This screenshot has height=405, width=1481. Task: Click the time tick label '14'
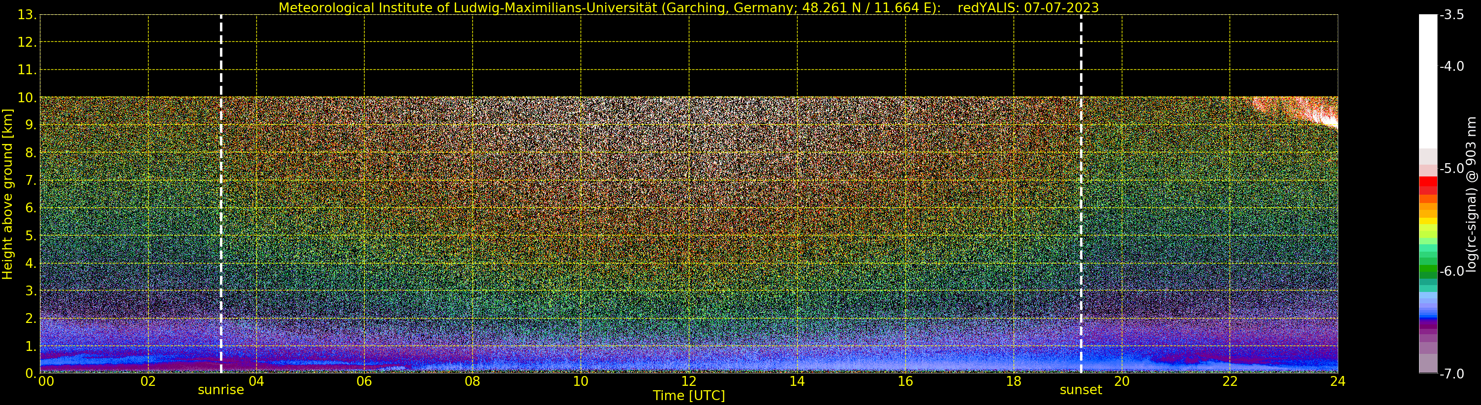(797, 381)
